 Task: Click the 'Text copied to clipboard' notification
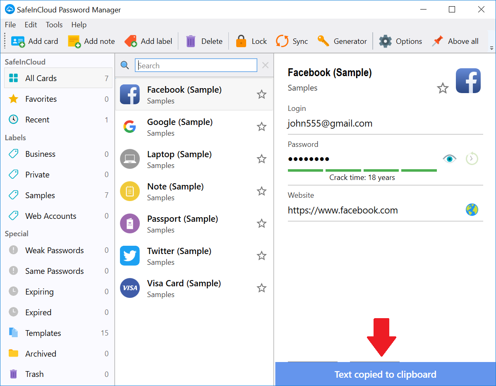[x=385, y=374]
